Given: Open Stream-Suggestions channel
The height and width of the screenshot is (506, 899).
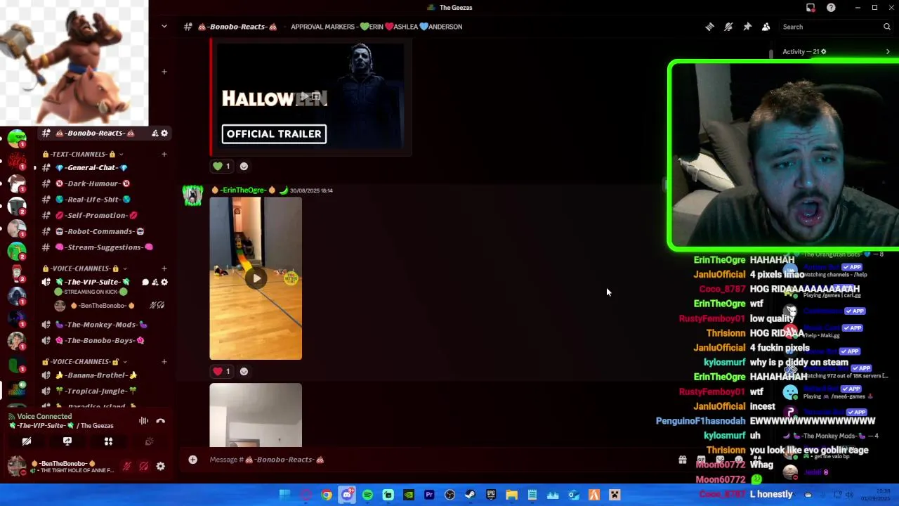Looking at the screenshot, I should [x=105, y=247].
